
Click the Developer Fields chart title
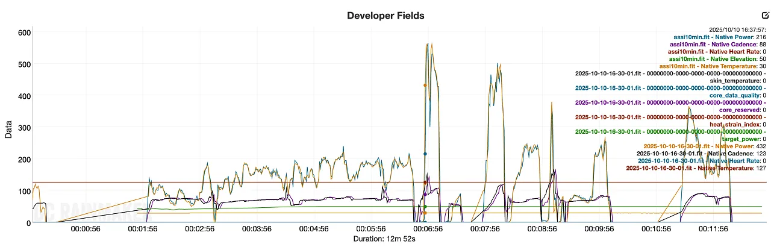point(385,16)
